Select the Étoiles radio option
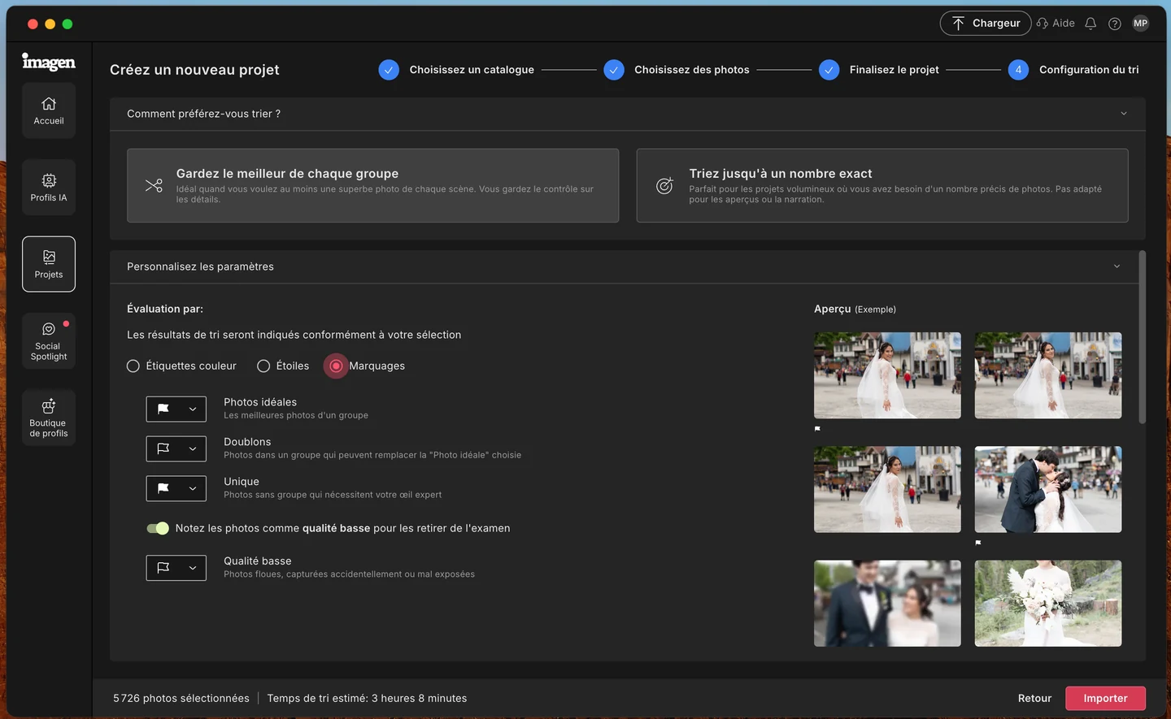This screenshot has height=719, width=1171. 263,366
